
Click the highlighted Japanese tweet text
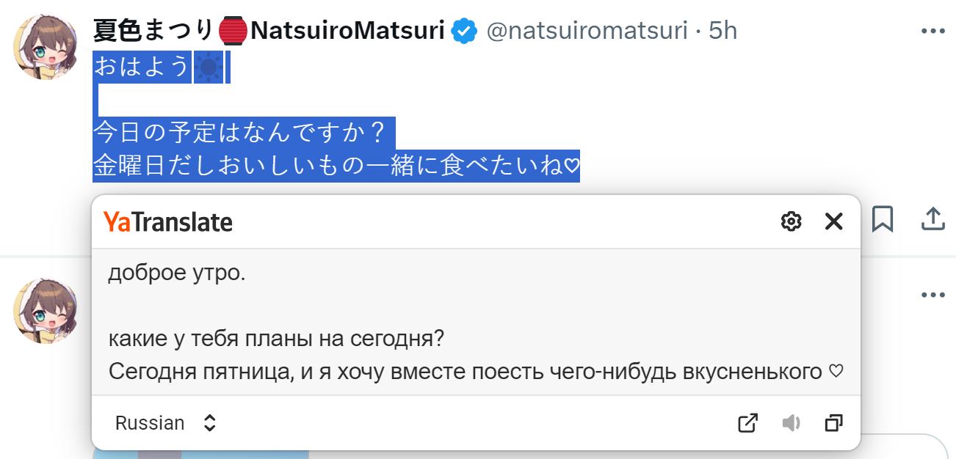pos(337,117)
